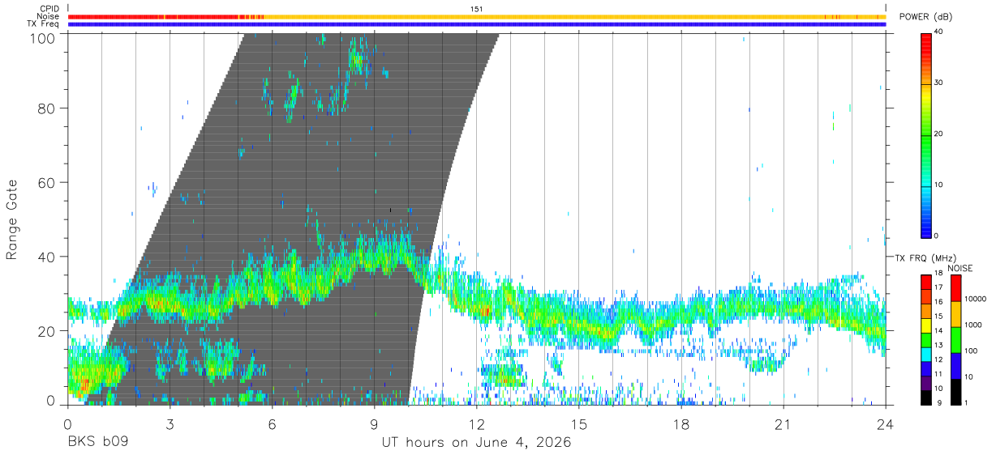Click the "CPID" row label
The image size is (996, 459).
(x=48, y=9)
